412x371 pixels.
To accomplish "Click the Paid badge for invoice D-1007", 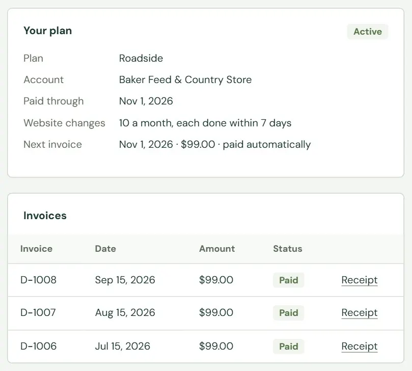I will [288, 312].
